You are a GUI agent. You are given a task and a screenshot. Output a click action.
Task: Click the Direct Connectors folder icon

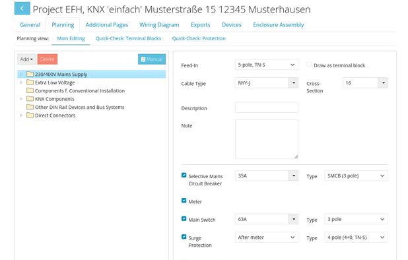pyautogui.click(x=30, y=115)
